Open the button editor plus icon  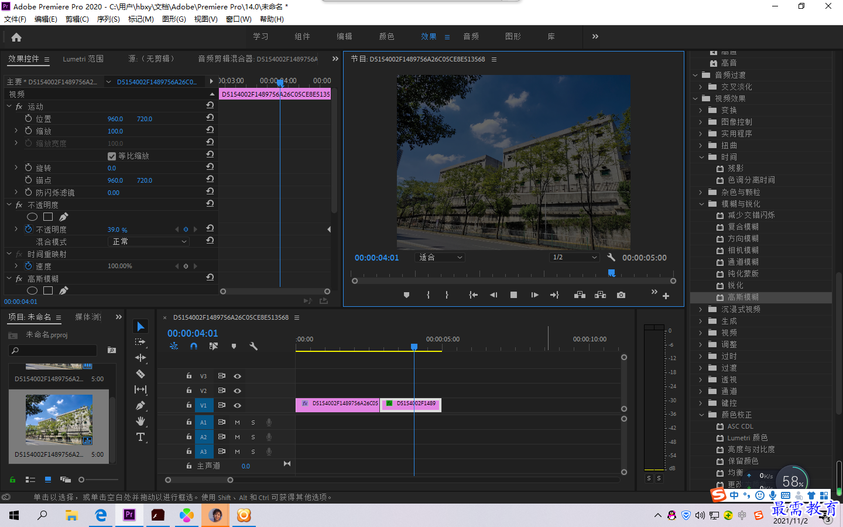point(666,296)
